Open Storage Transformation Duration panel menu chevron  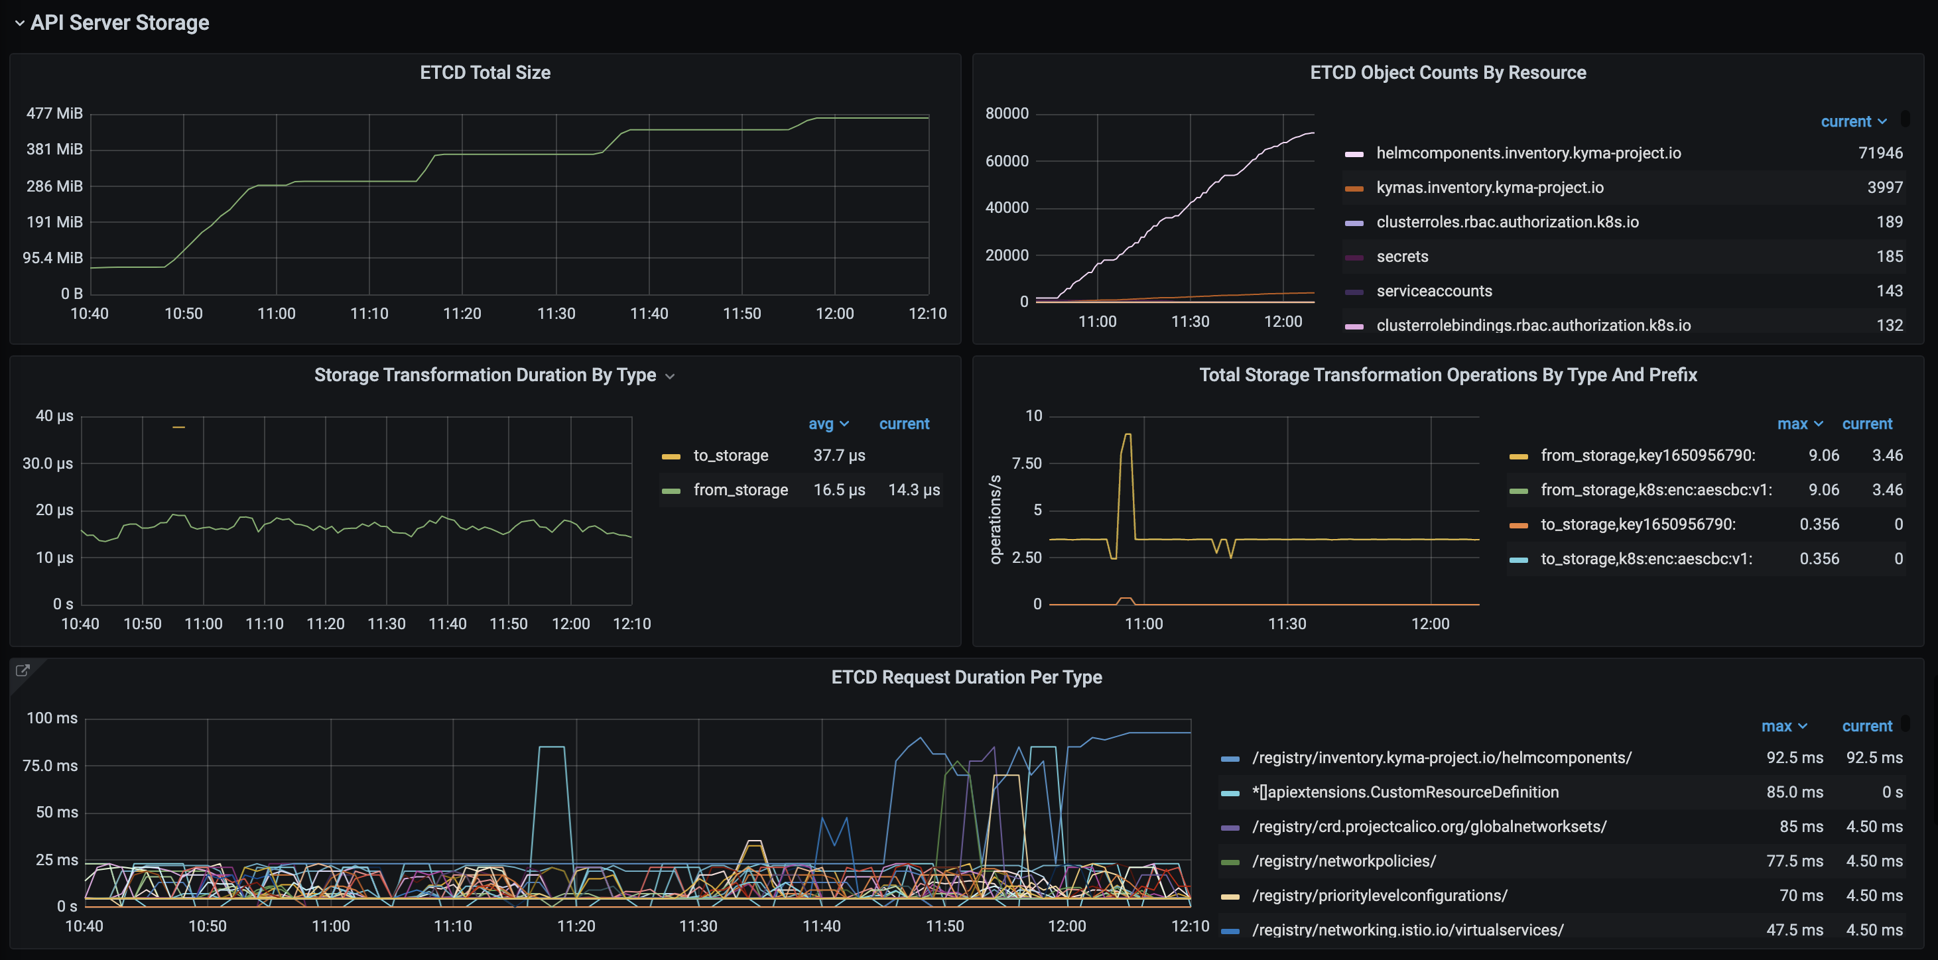(671, 377)
